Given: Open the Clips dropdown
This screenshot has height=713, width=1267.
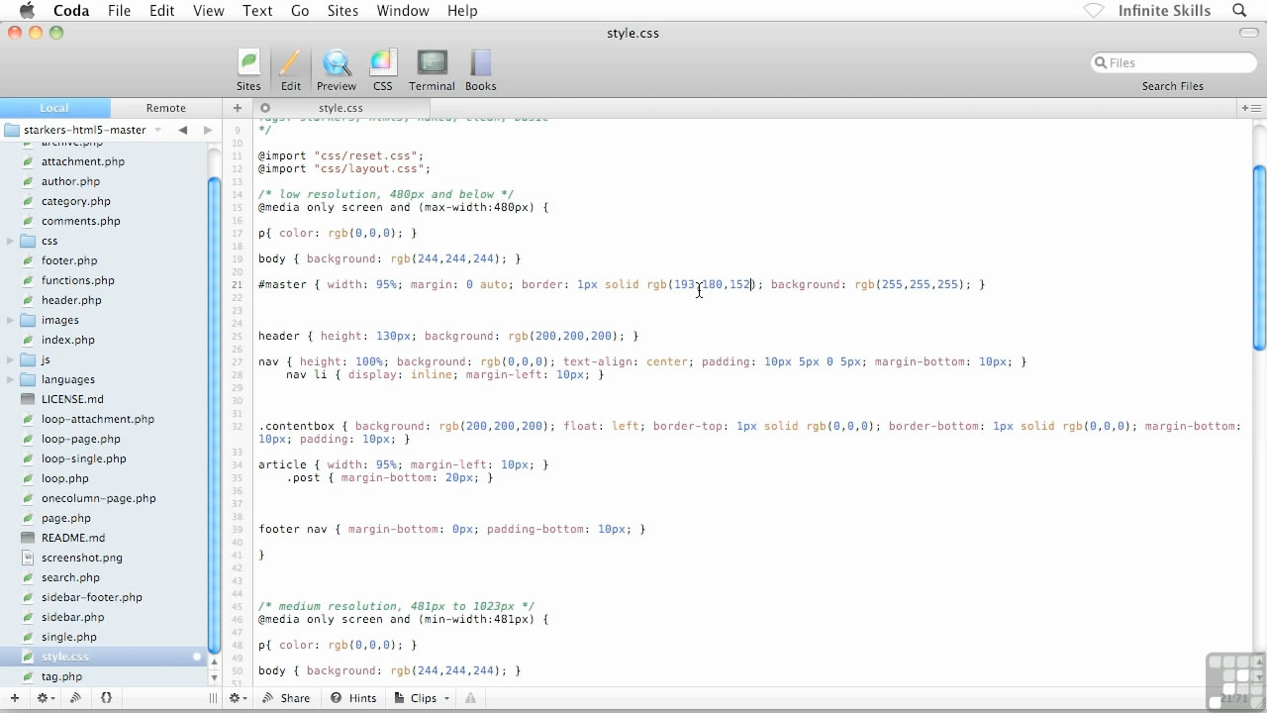Looking at the screenshot, I should point(423,698).
